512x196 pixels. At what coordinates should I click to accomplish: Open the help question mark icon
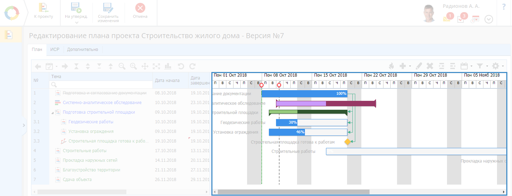[504, 7]
